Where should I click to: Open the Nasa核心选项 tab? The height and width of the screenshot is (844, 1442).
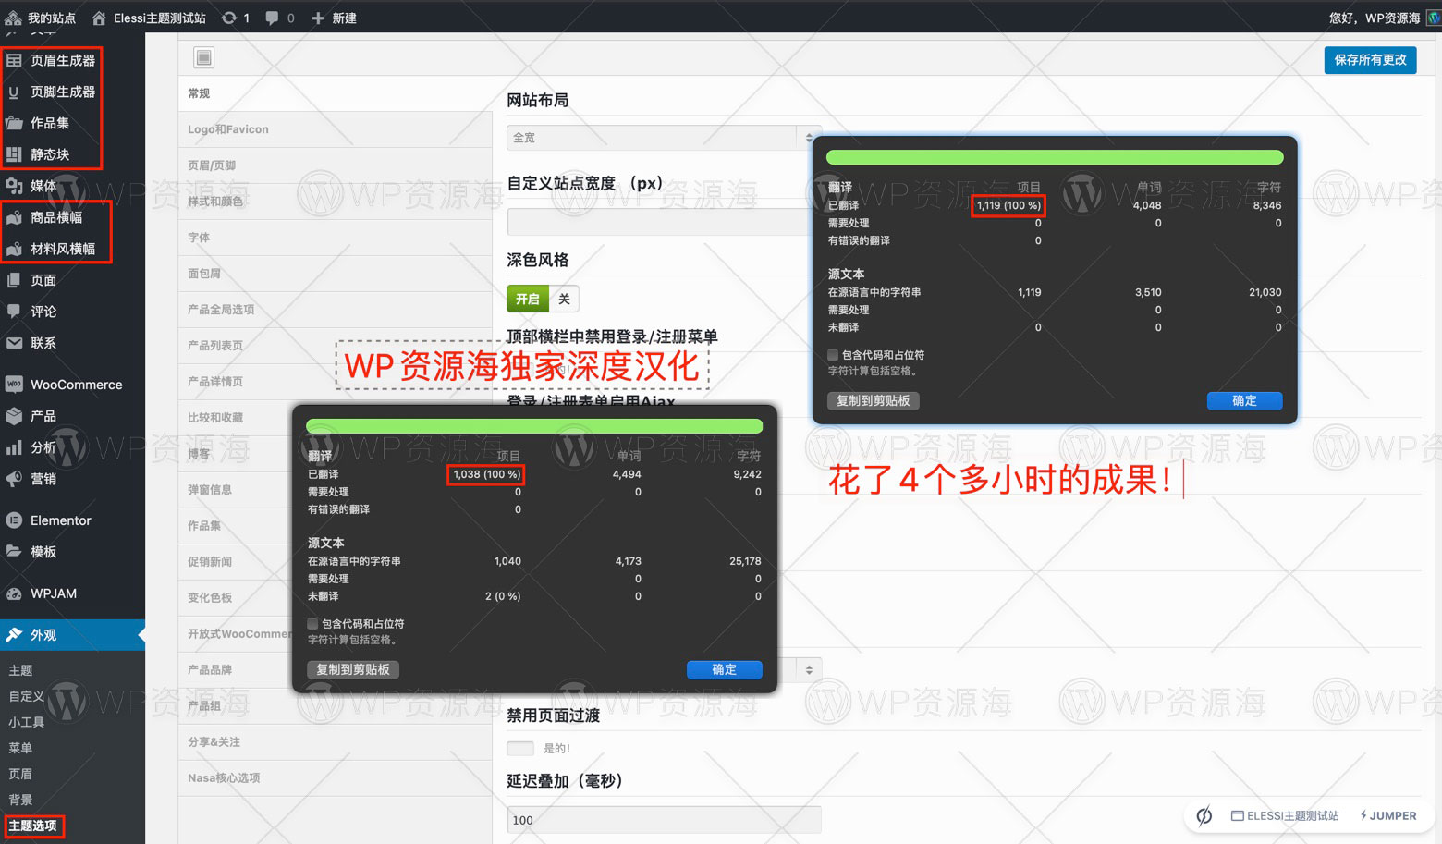(336, 778)
